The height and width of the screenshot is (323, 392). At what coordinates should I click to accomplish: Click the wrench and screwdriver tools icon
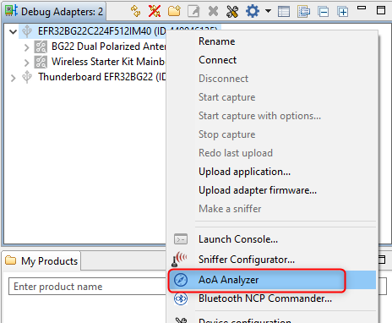[x=232, y=12]
